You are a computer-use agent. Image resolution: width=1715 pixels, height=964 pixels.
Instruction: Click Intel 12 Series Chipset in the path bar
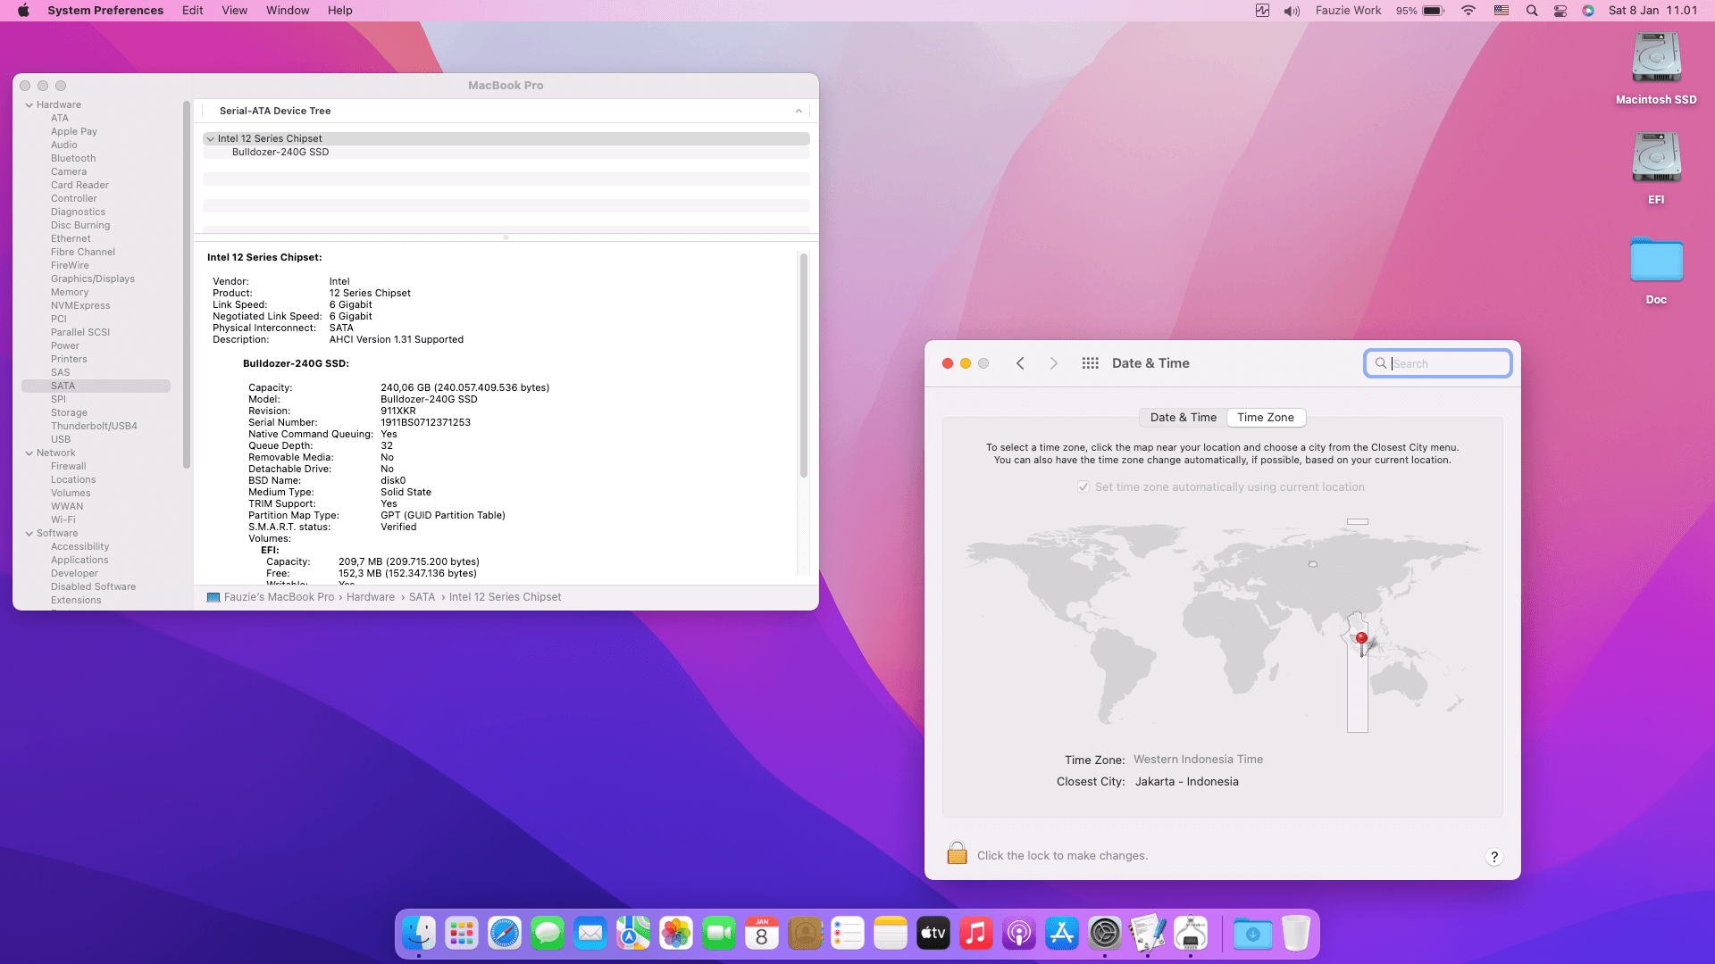pyautogui.click(x=506, y=597)
